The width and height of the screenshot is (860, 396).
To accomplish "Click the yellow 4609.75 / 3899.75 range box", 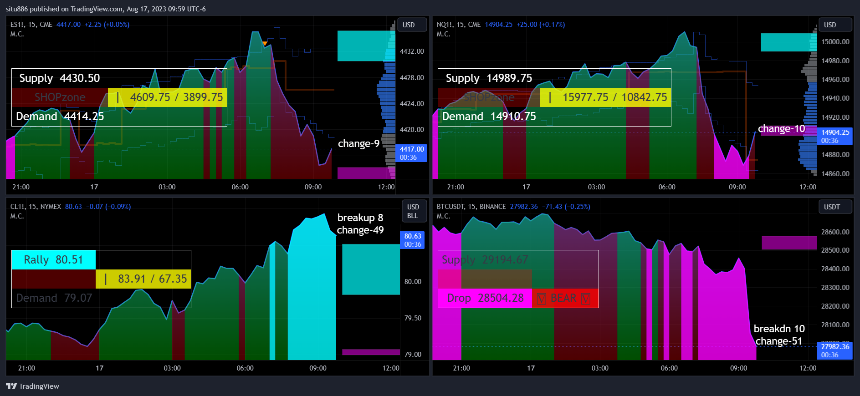I will (168, 97).
